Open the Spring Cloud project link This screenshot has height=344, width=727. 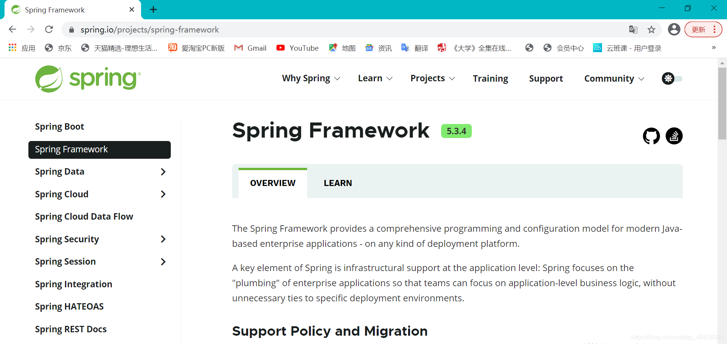point(62,194)
